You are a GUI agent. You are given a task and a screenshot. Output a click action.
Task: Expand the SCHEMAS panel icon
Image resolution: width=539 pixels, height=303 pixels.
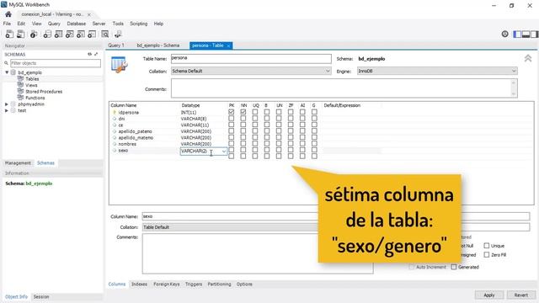click(x=96, y=54)
